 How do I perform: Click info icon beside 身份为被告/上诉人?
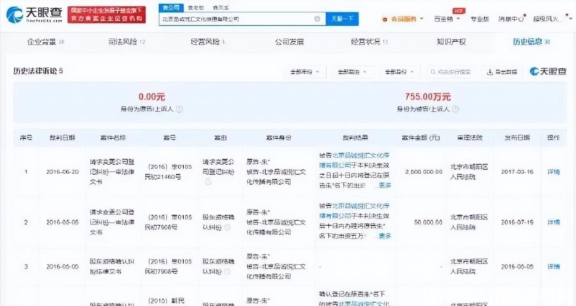(455, 109)
